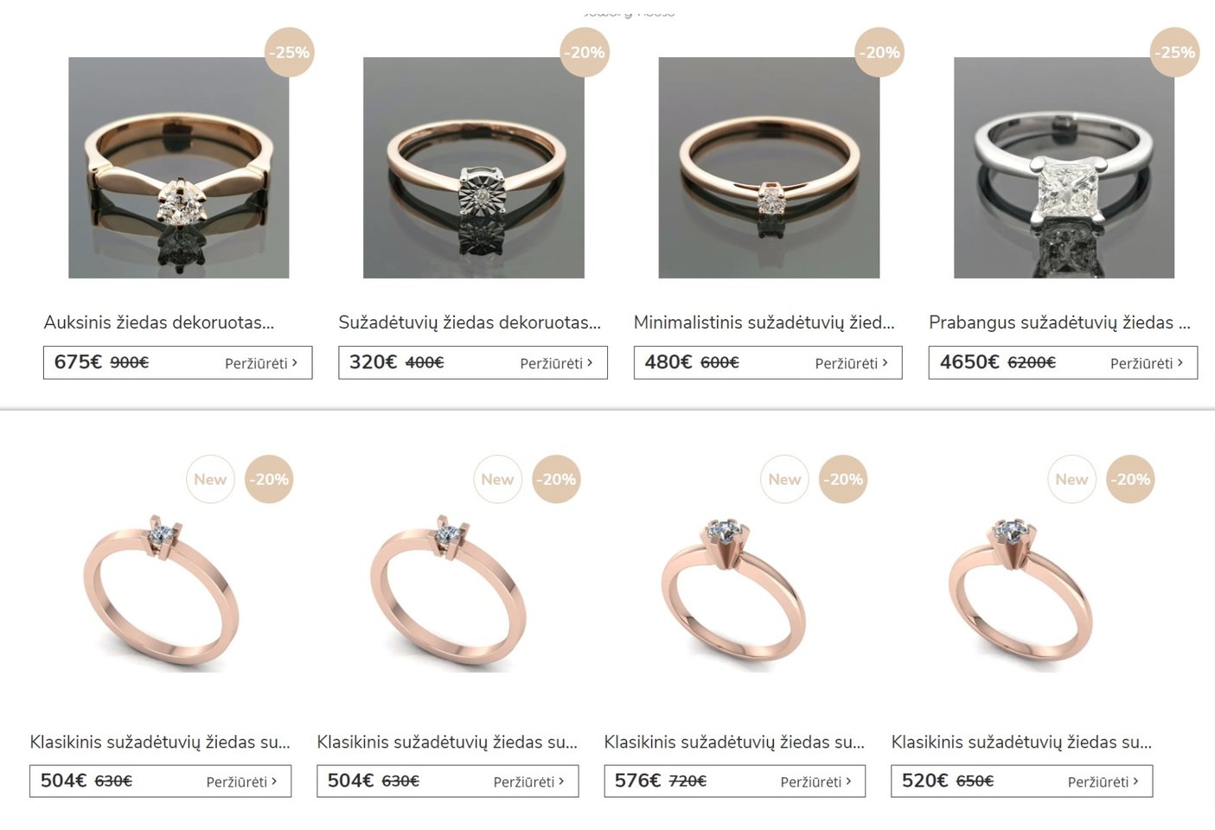Open the Sužadėtuvių žiedas dekoruotas title link
This screenshot has height=830, width=1215.
[x=470, y=322]
